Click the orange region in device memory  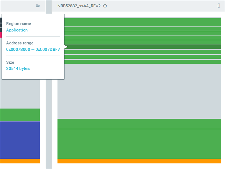pyautogui.click(x=139, y=161)
